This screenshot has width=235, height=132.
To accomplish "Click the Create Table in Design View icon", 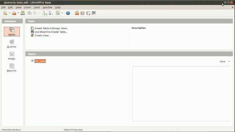I will pyautogui.click(x=32, y=28).
